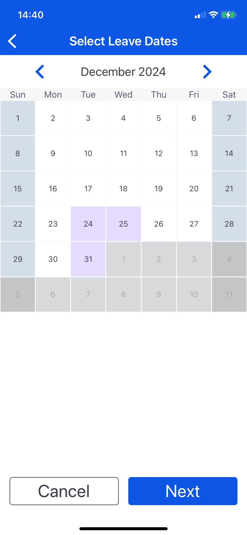Select Saturday December 14 cell

point(229,153)
